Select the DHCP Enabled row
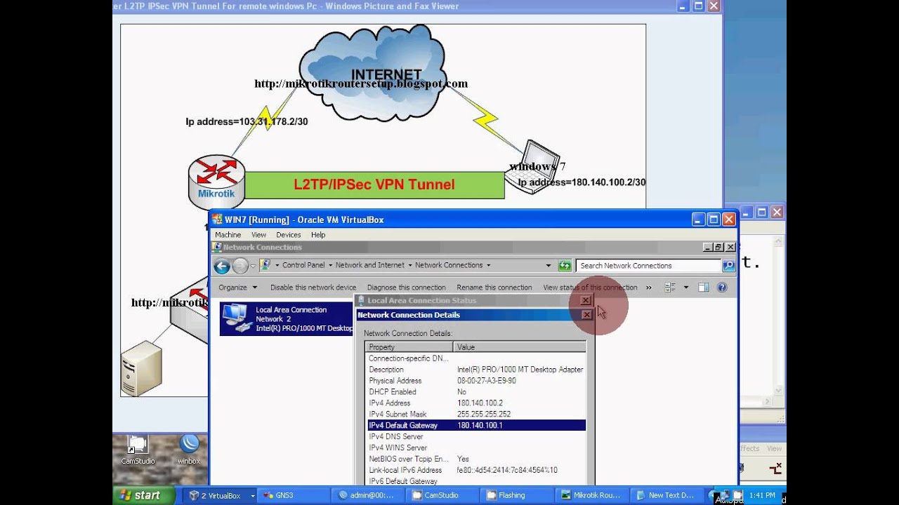Image resolution: width=899 pixels, height=505 pixels. (x=476, y=392)
